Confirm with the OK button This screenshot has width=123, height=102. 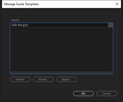[x=83, y=93]
